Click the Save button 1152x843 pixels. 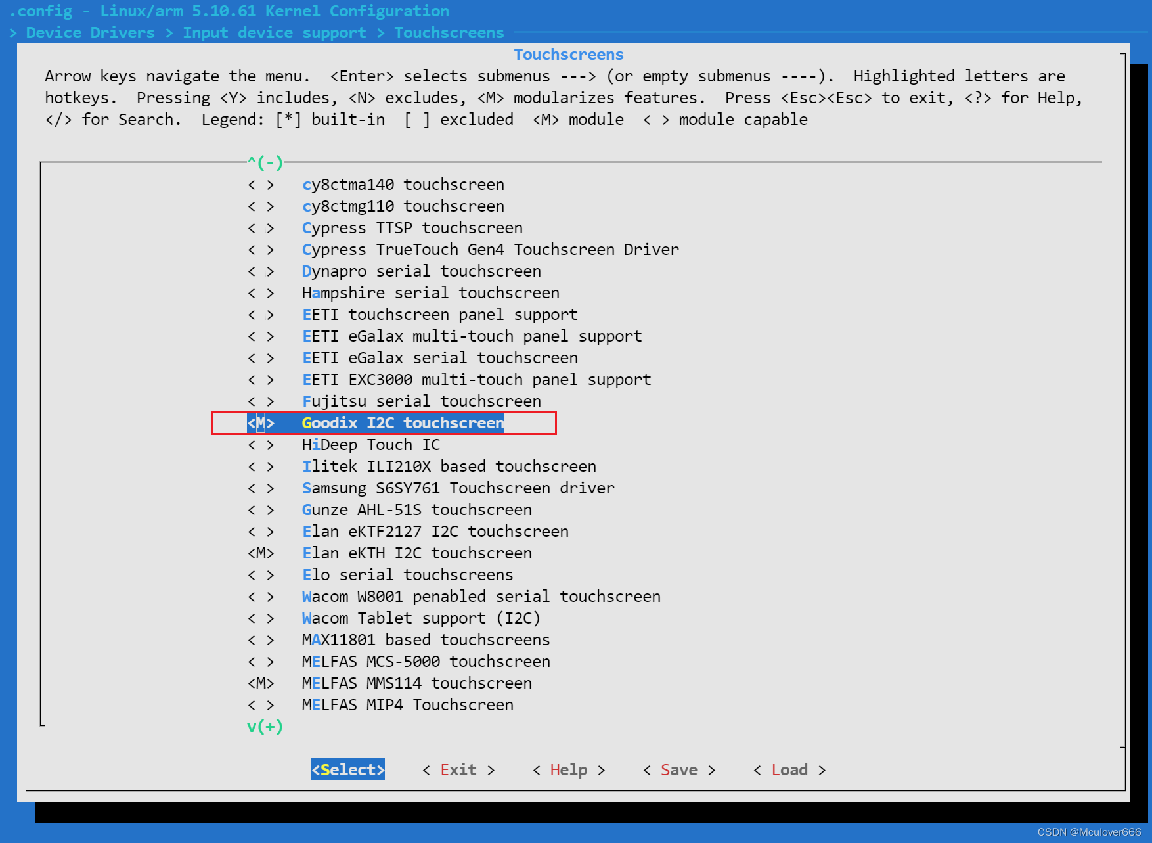click(678, 769)
